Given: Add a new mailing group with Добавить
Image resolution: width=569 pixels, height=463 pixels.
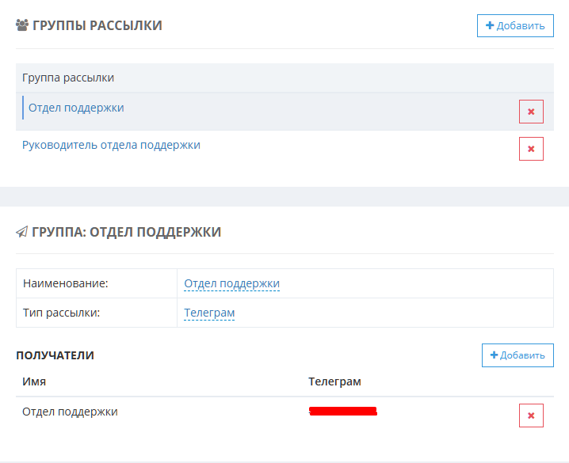Looking at the screenshot, I should pyautogui.click(x=515, y=25).
